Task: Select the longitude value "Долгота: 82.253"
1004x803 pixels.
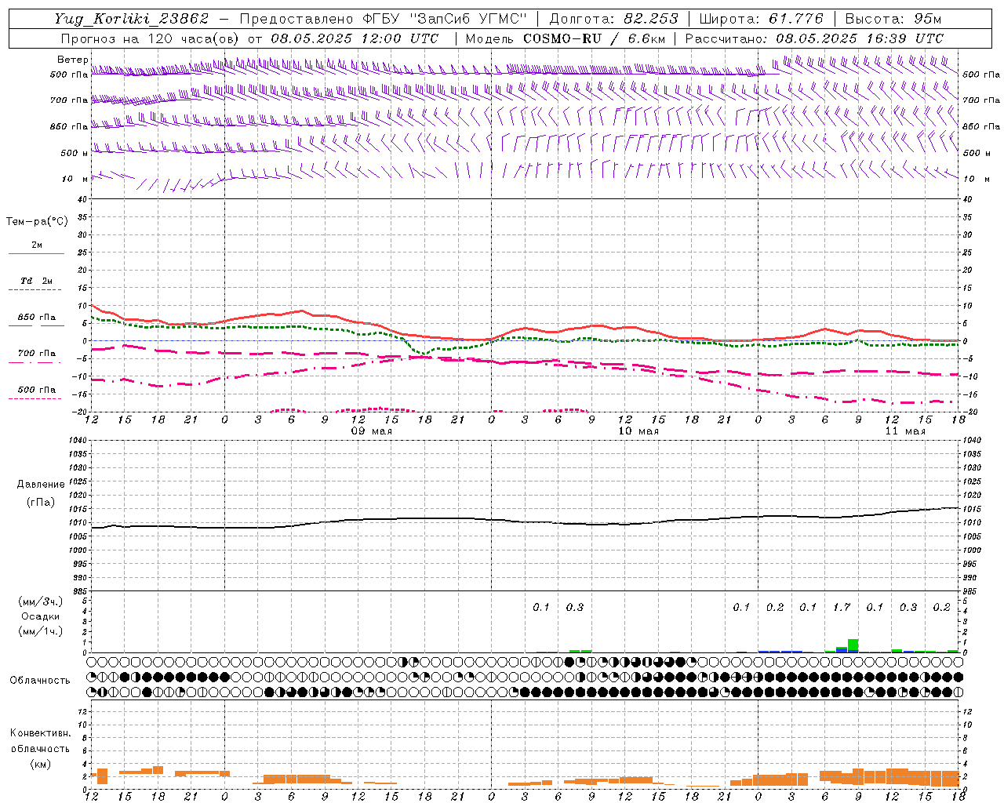Action: (613, 19)
